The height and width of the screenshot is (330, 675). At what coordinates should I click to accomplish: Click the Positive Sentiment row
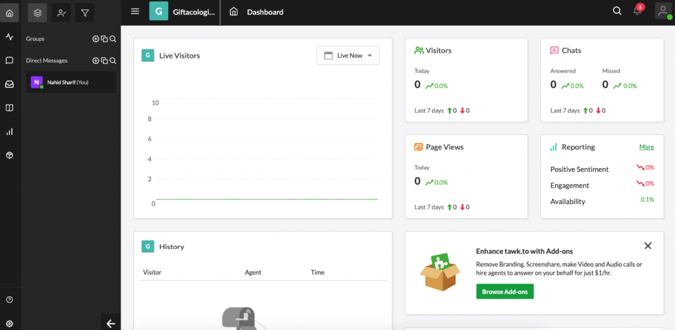point(602,169)
